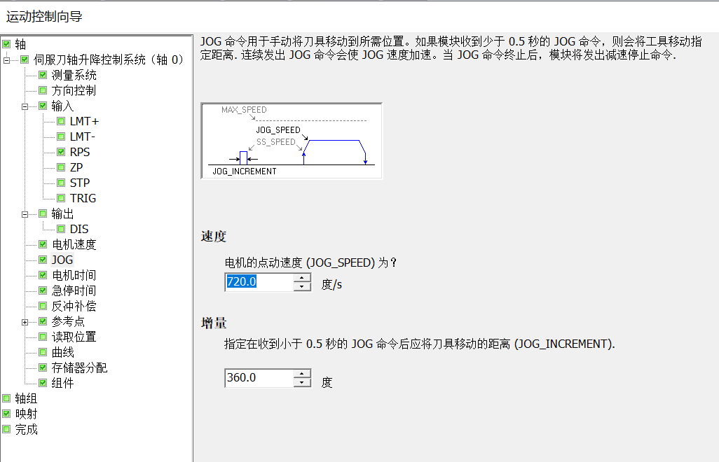The width and height of the screenshot is (719, 462).
Task: Collapse the 伺服刀轴升降控制系统 axis node
Action: [7, 60]
